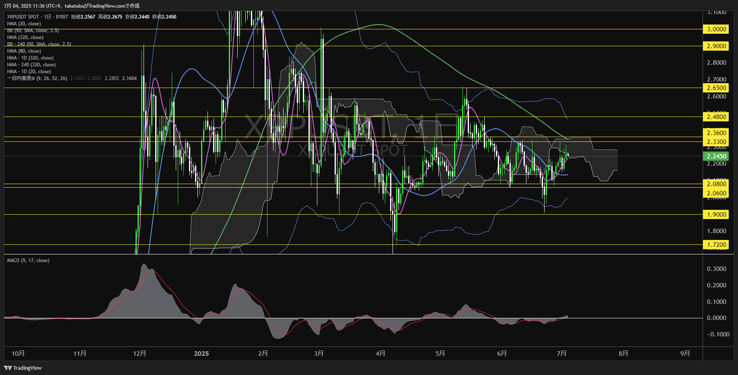Click the 2.6000 price axis tick
The height and width of the screenshot is (375, 738).
[x=717, y=96]
